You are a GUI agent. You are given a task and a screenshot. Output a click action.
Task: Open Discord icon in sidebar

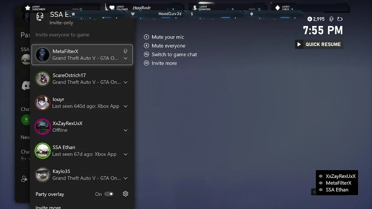pos(26,85)
